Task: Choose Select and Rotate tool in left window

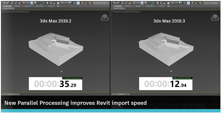Action: point(51,3)
